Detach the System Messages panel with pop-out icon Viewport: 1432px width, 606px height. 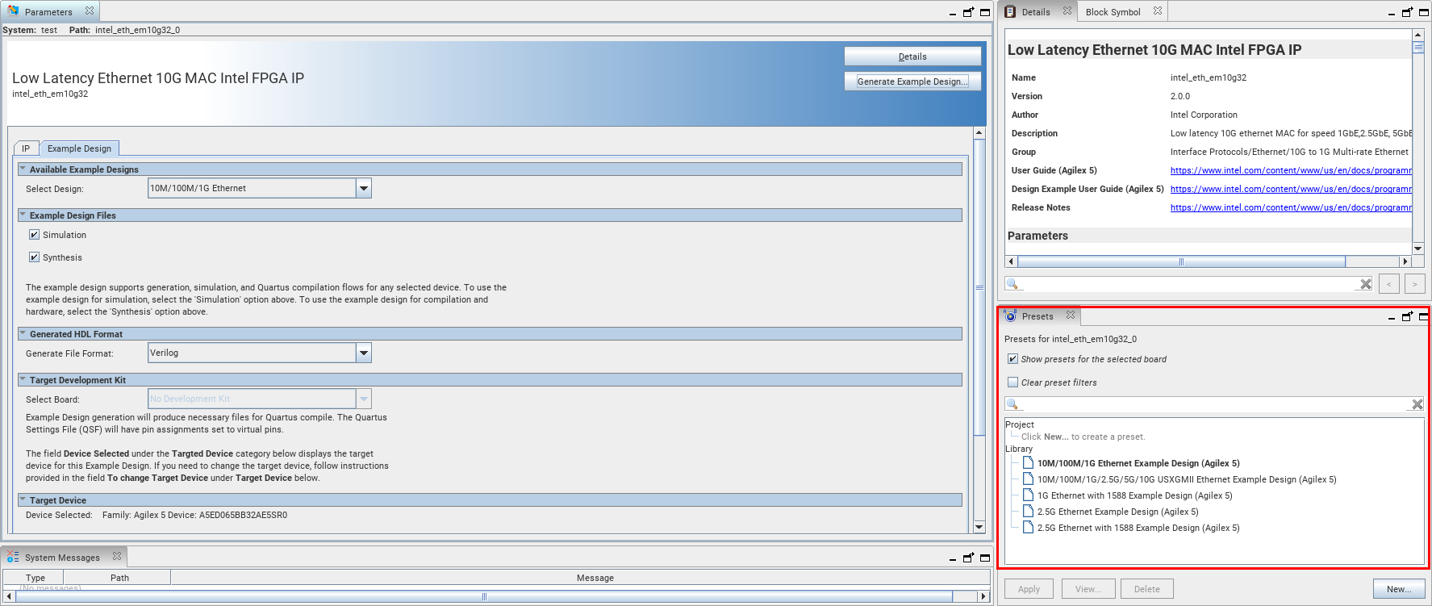[x=968, y=558]
